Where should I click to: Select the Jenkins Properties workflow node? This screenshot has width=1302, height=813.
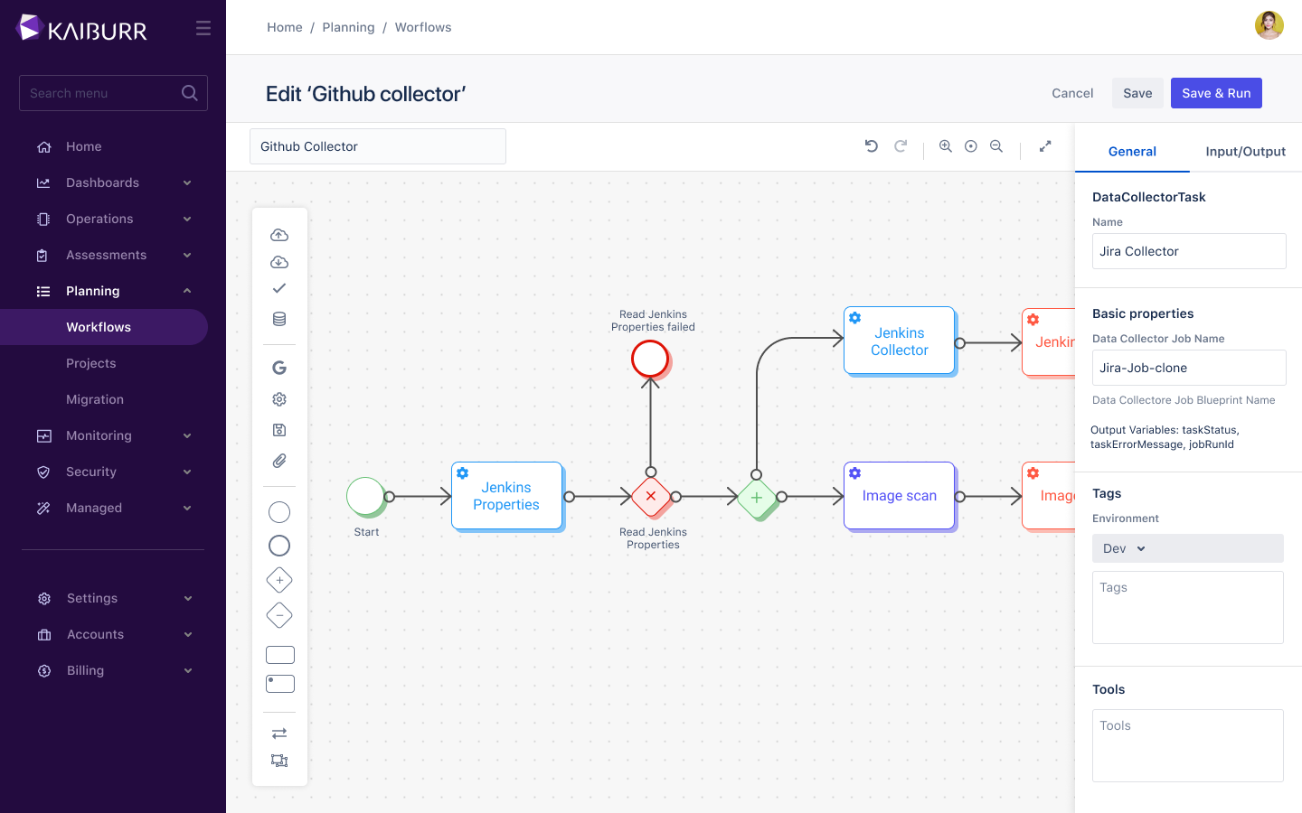point(506,496)
